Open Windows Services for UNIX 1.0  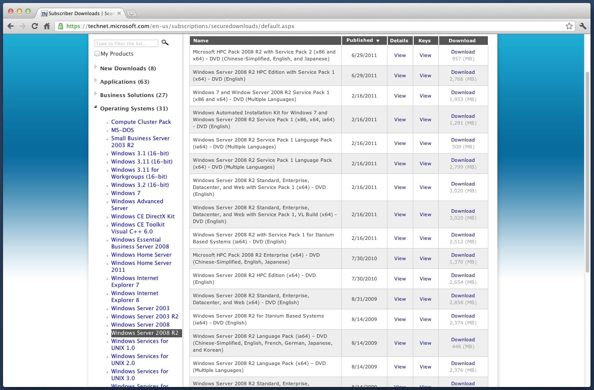[139, 344]
